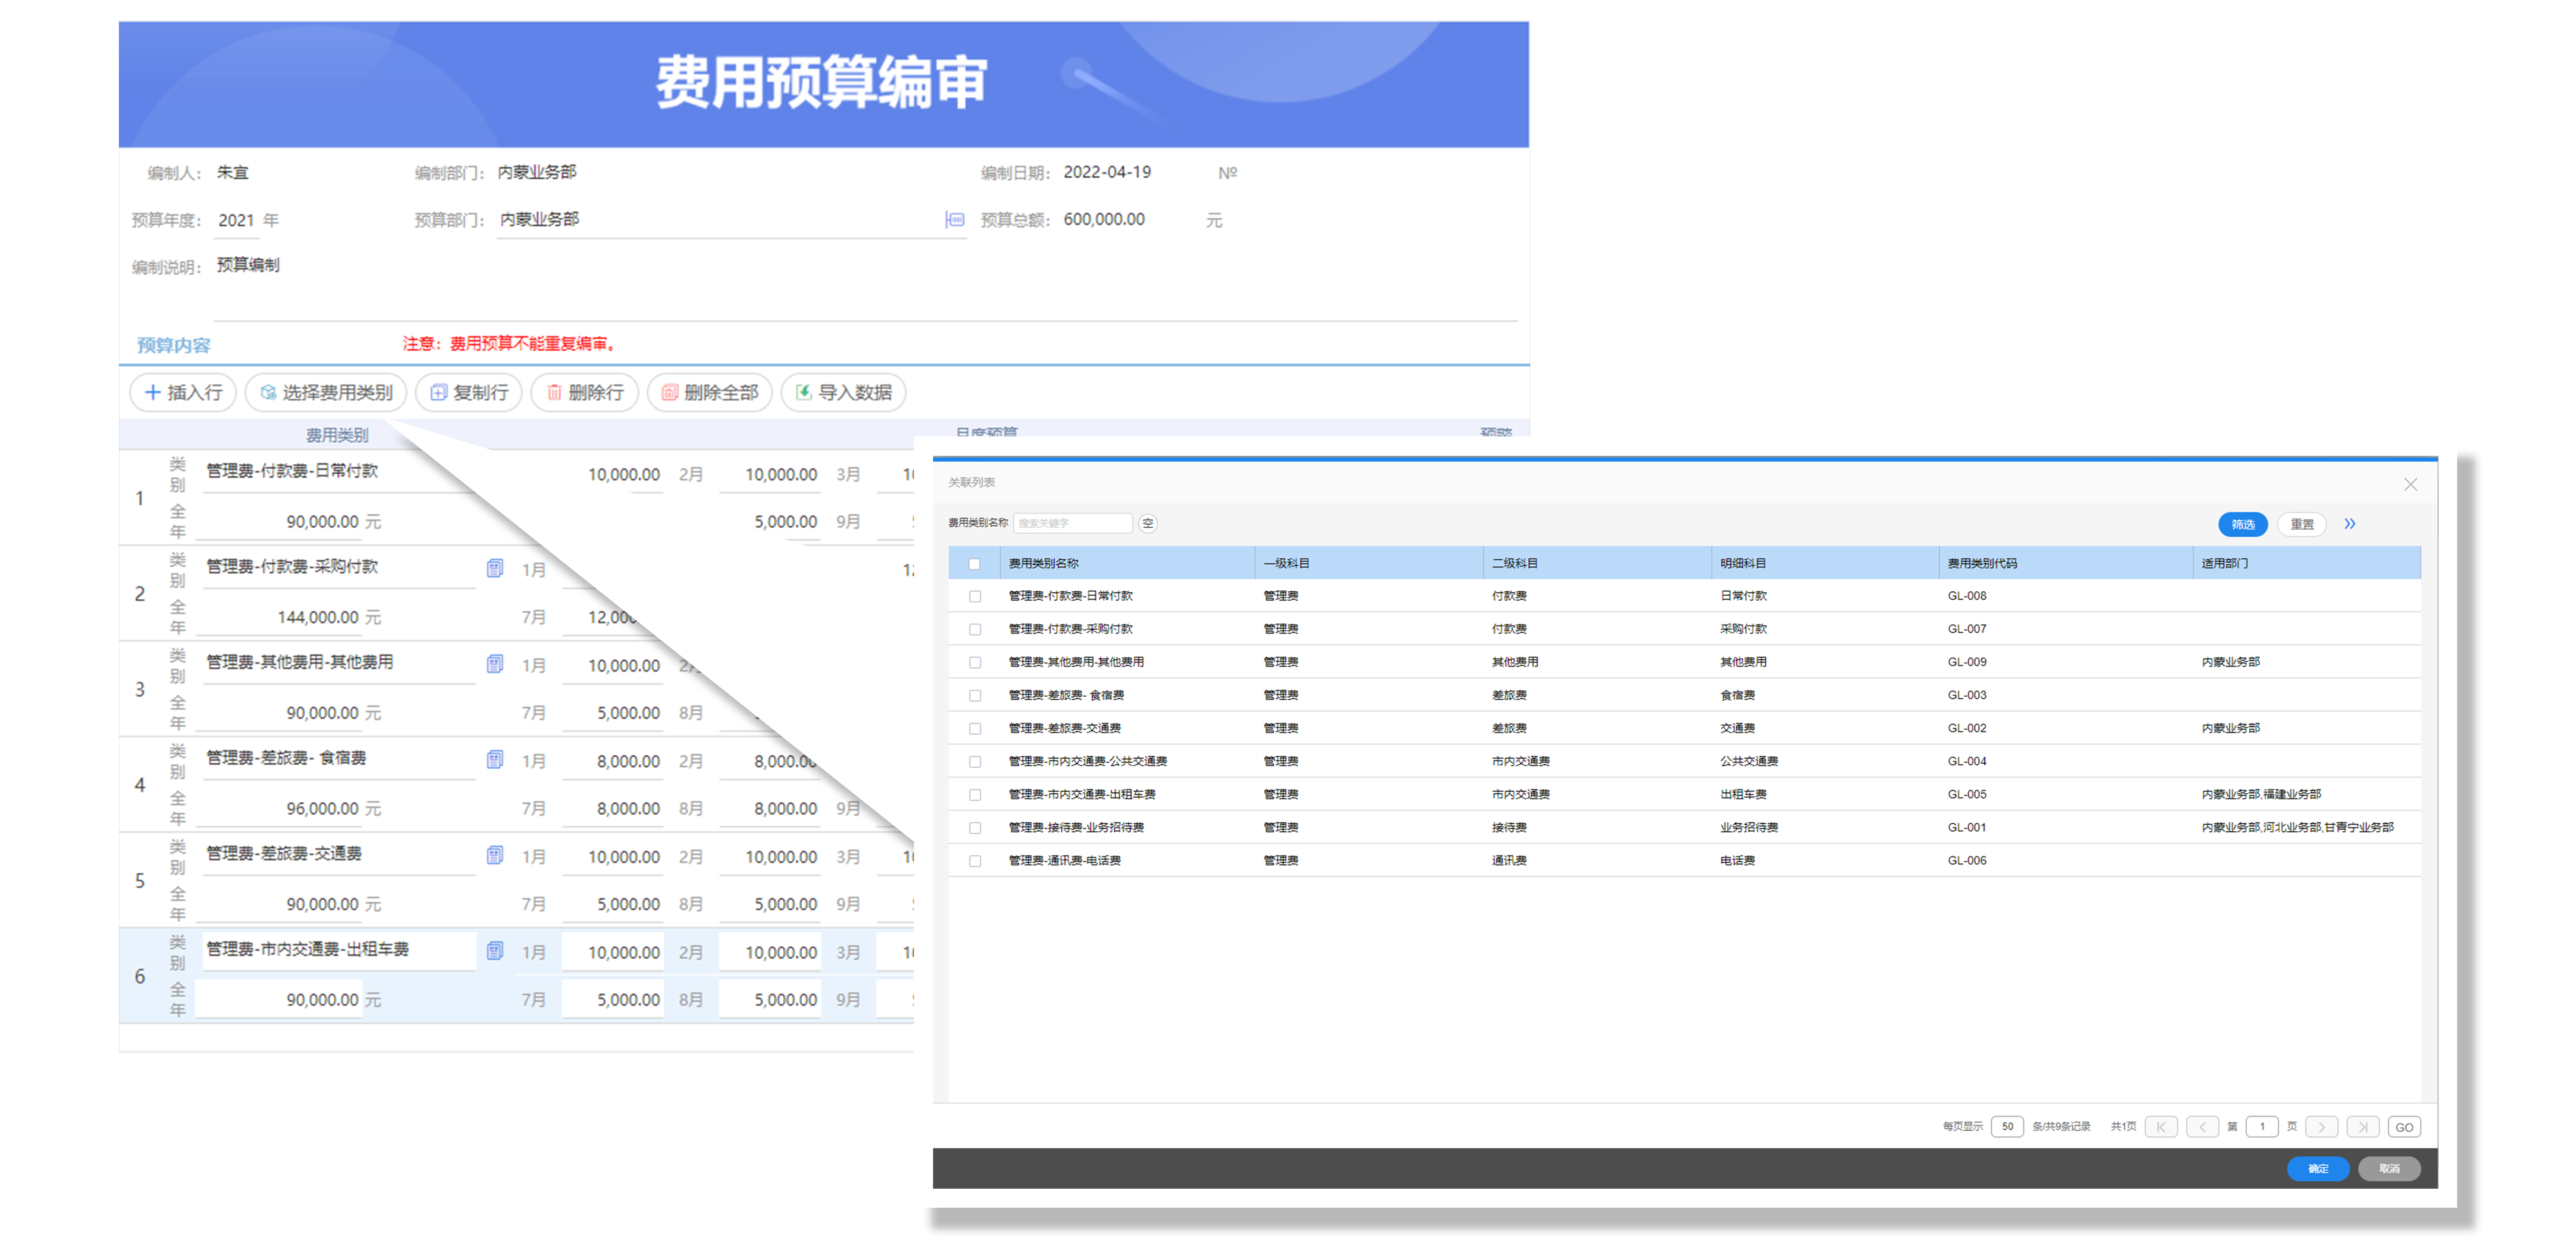
Task: Go to the first page with the |< icon
Action: (x=2162, y=1127)
